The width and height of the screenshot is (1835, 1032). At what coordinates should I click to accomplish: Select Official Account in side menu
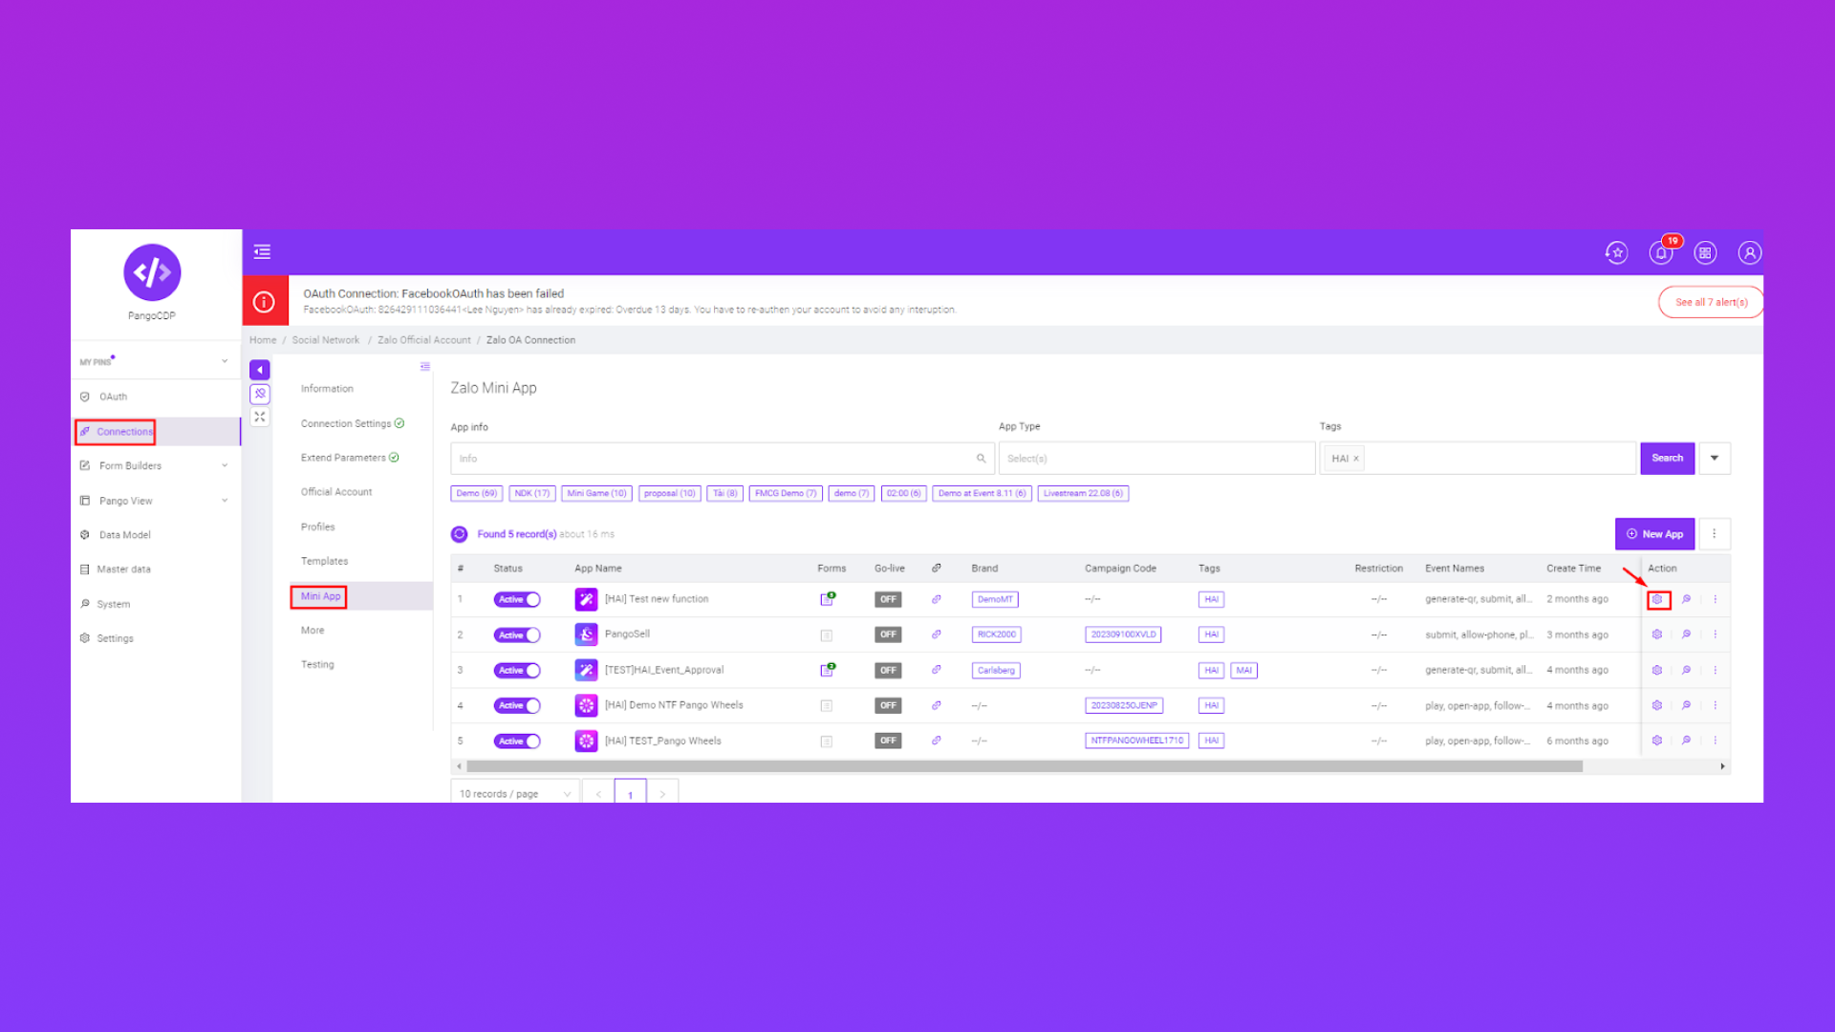pos(336,492)
